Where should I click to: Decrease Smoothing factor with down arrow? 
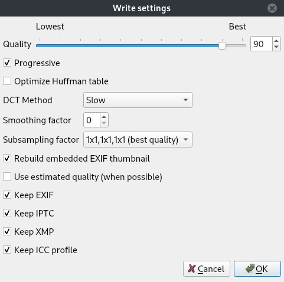tap(104, 123)
